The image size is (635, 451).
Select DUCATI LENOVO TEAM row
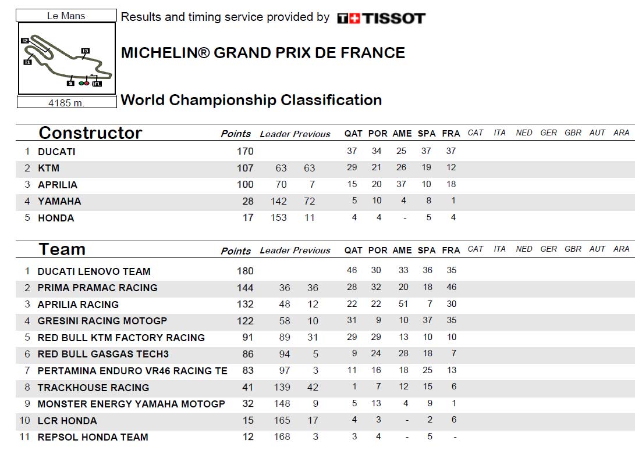point(325,271)
